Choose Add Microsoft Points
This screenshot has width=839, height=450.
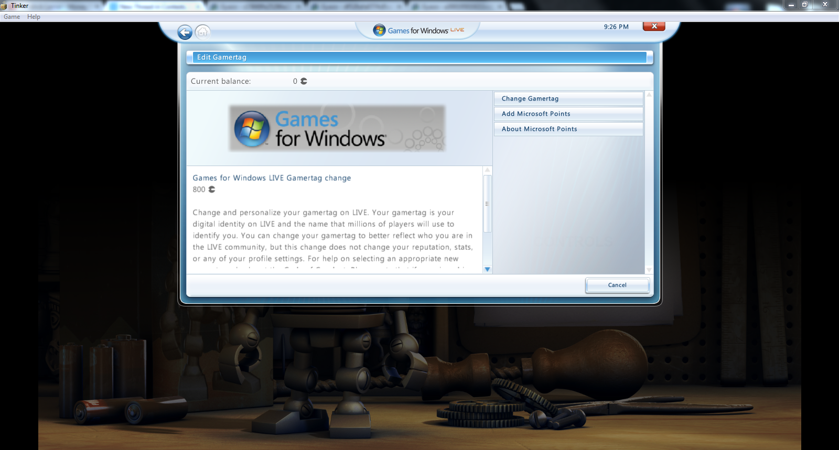tap(568, 114)
